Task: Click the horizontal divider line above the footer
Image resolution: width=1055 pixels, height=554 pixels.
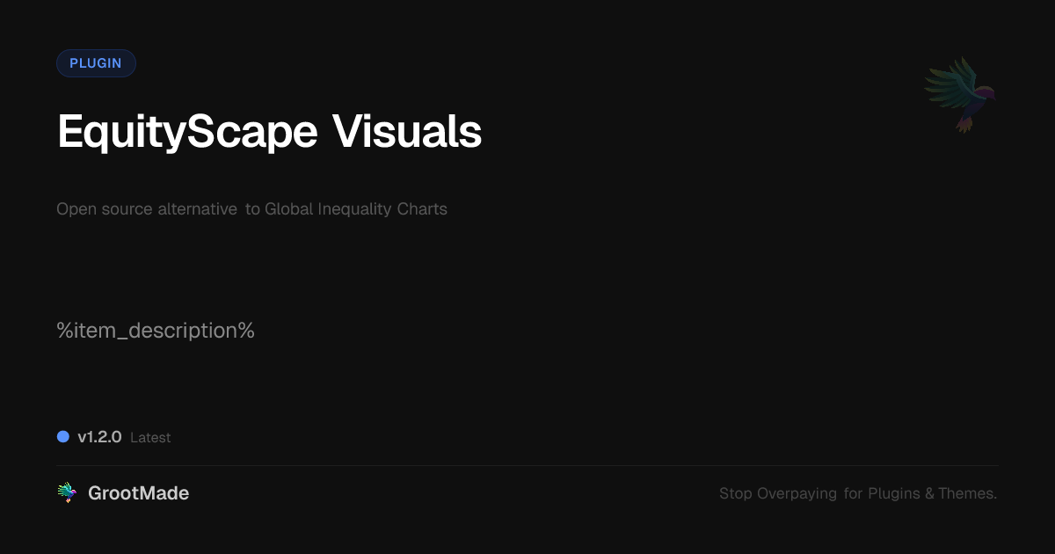Action: pos(527,466)
